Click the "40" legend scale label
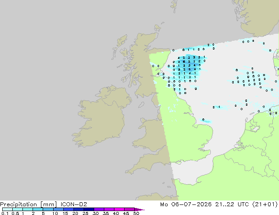The width and height of the screenshot is (279, 215). [x=116, y=213]
